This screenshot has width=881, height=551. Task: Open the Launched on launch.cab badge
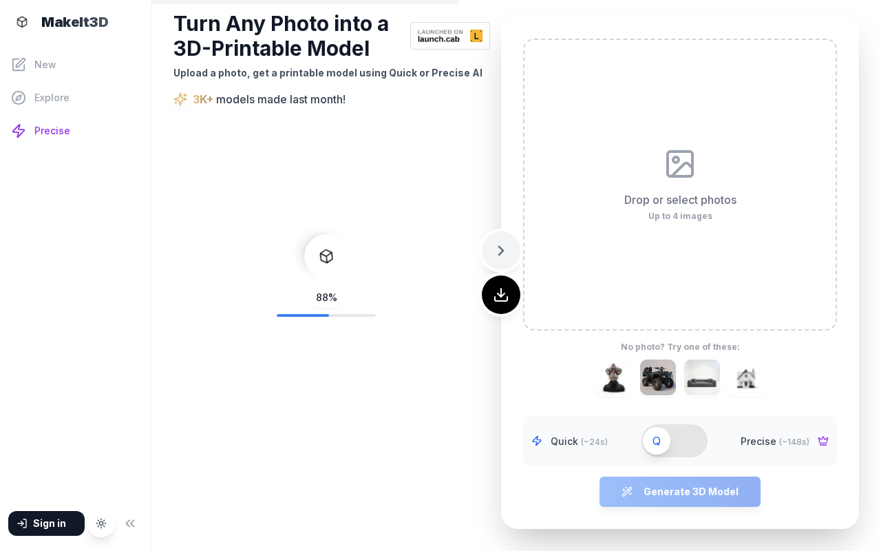[450, 36]
